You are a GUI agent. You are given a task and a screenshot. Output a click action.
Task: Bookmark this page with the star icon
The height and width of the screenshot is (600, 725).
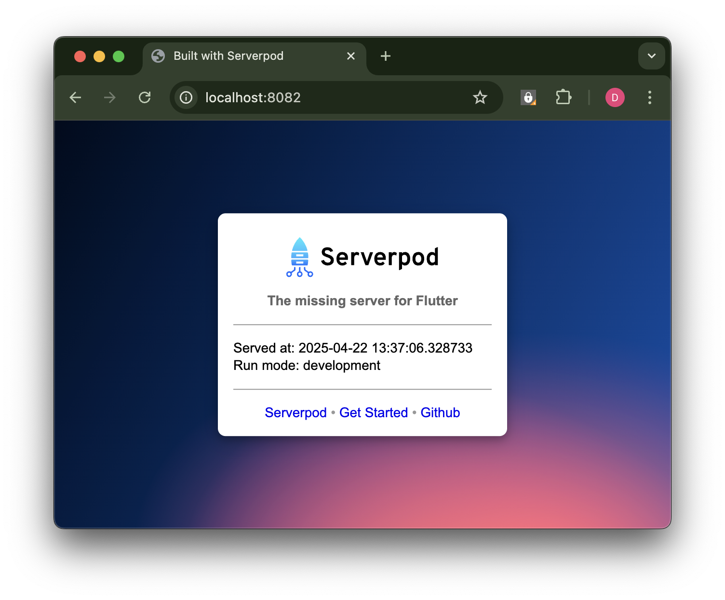click(480, 97)
